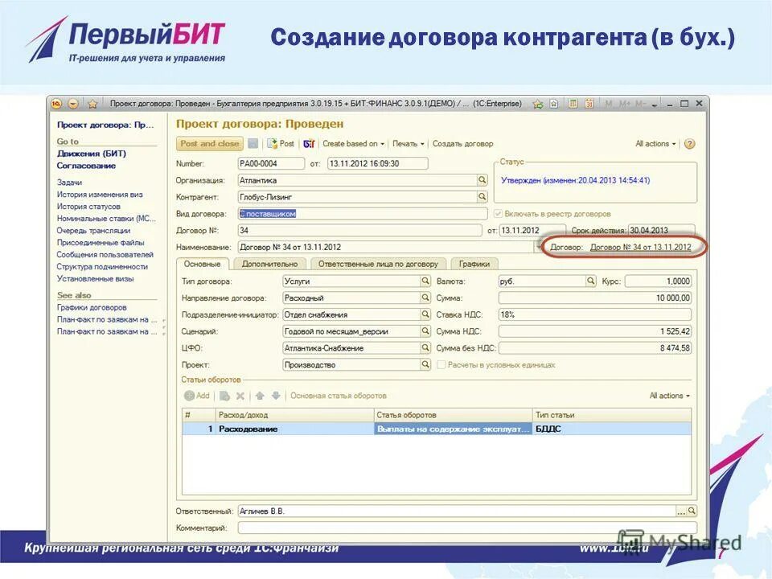Expand title bar small arrow dropdown

(x=654, y=105)
